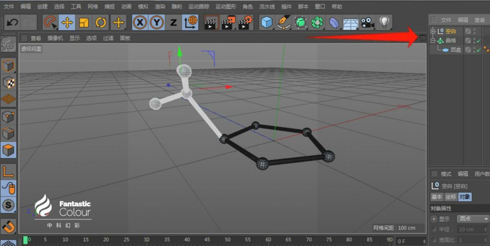Open the spline Pen tool
This screenshot has height=246, width=490.
284,23
